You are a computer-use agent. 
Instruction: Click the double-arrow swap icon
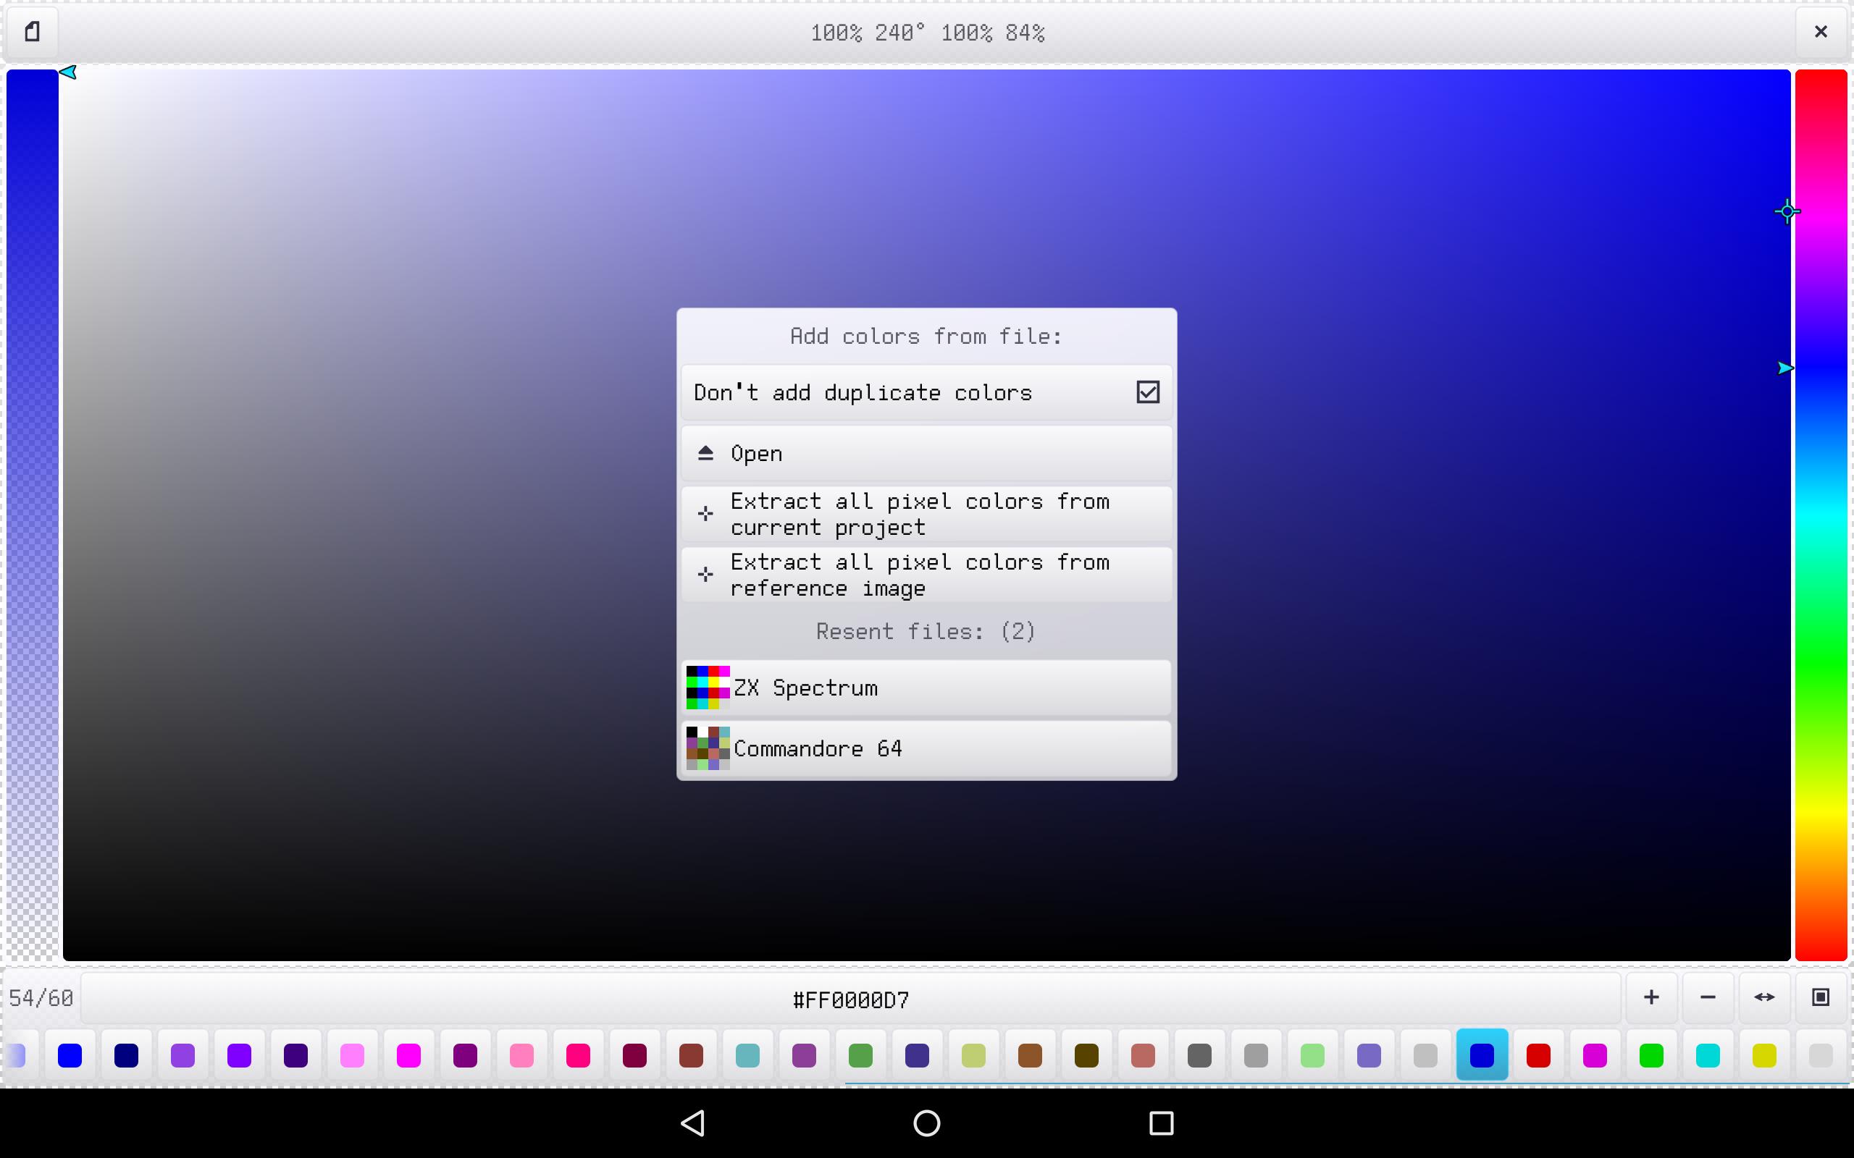click(x=1764, y=997)
